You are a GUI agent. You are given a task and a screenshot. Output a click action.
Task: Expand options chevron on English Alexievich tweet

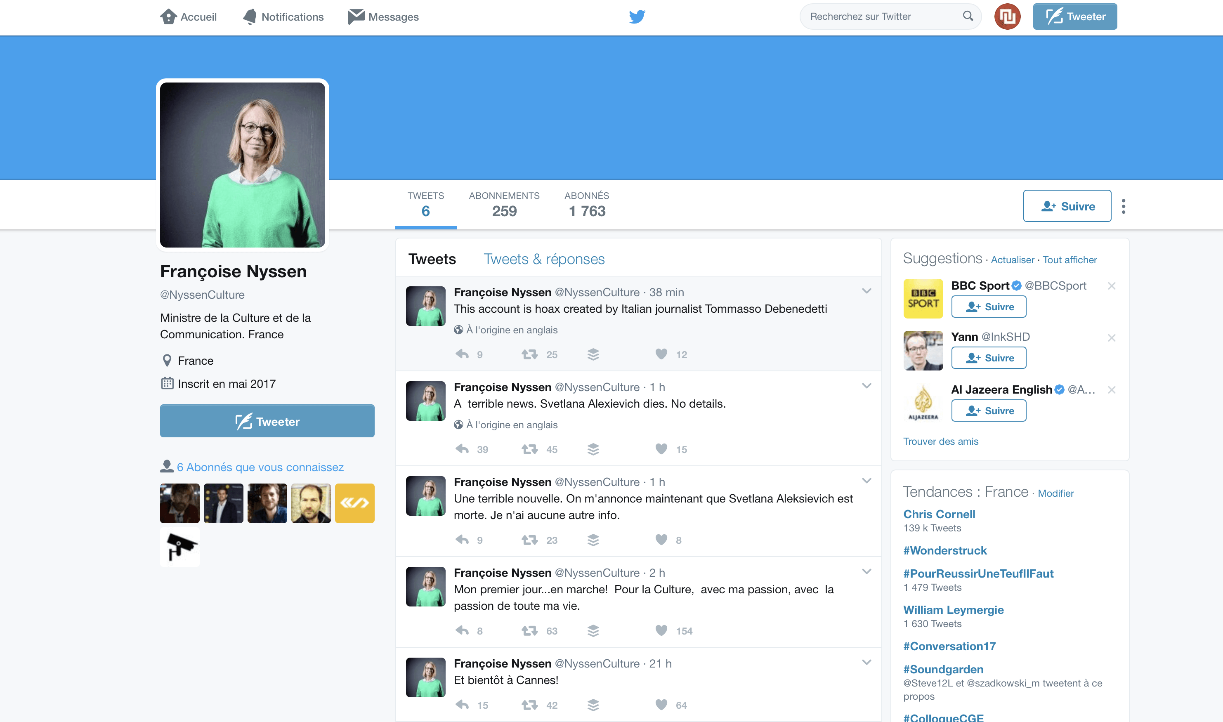tap(866, 386)
